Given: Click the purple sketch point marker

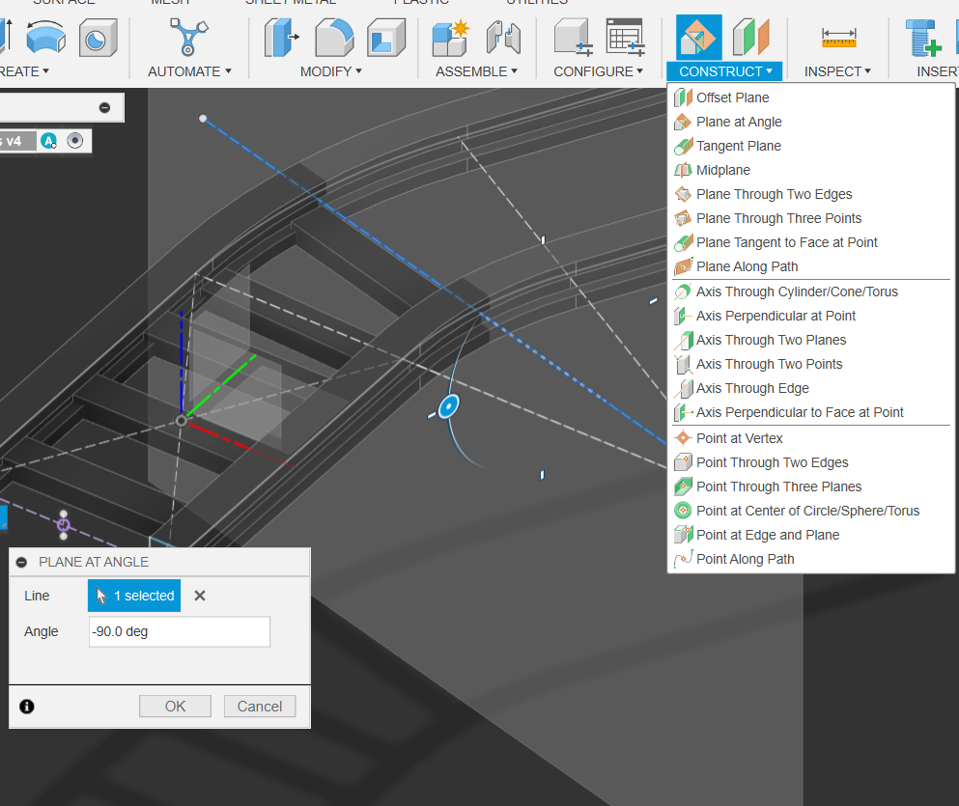Looking at the screenshot, I should point(64,525).
